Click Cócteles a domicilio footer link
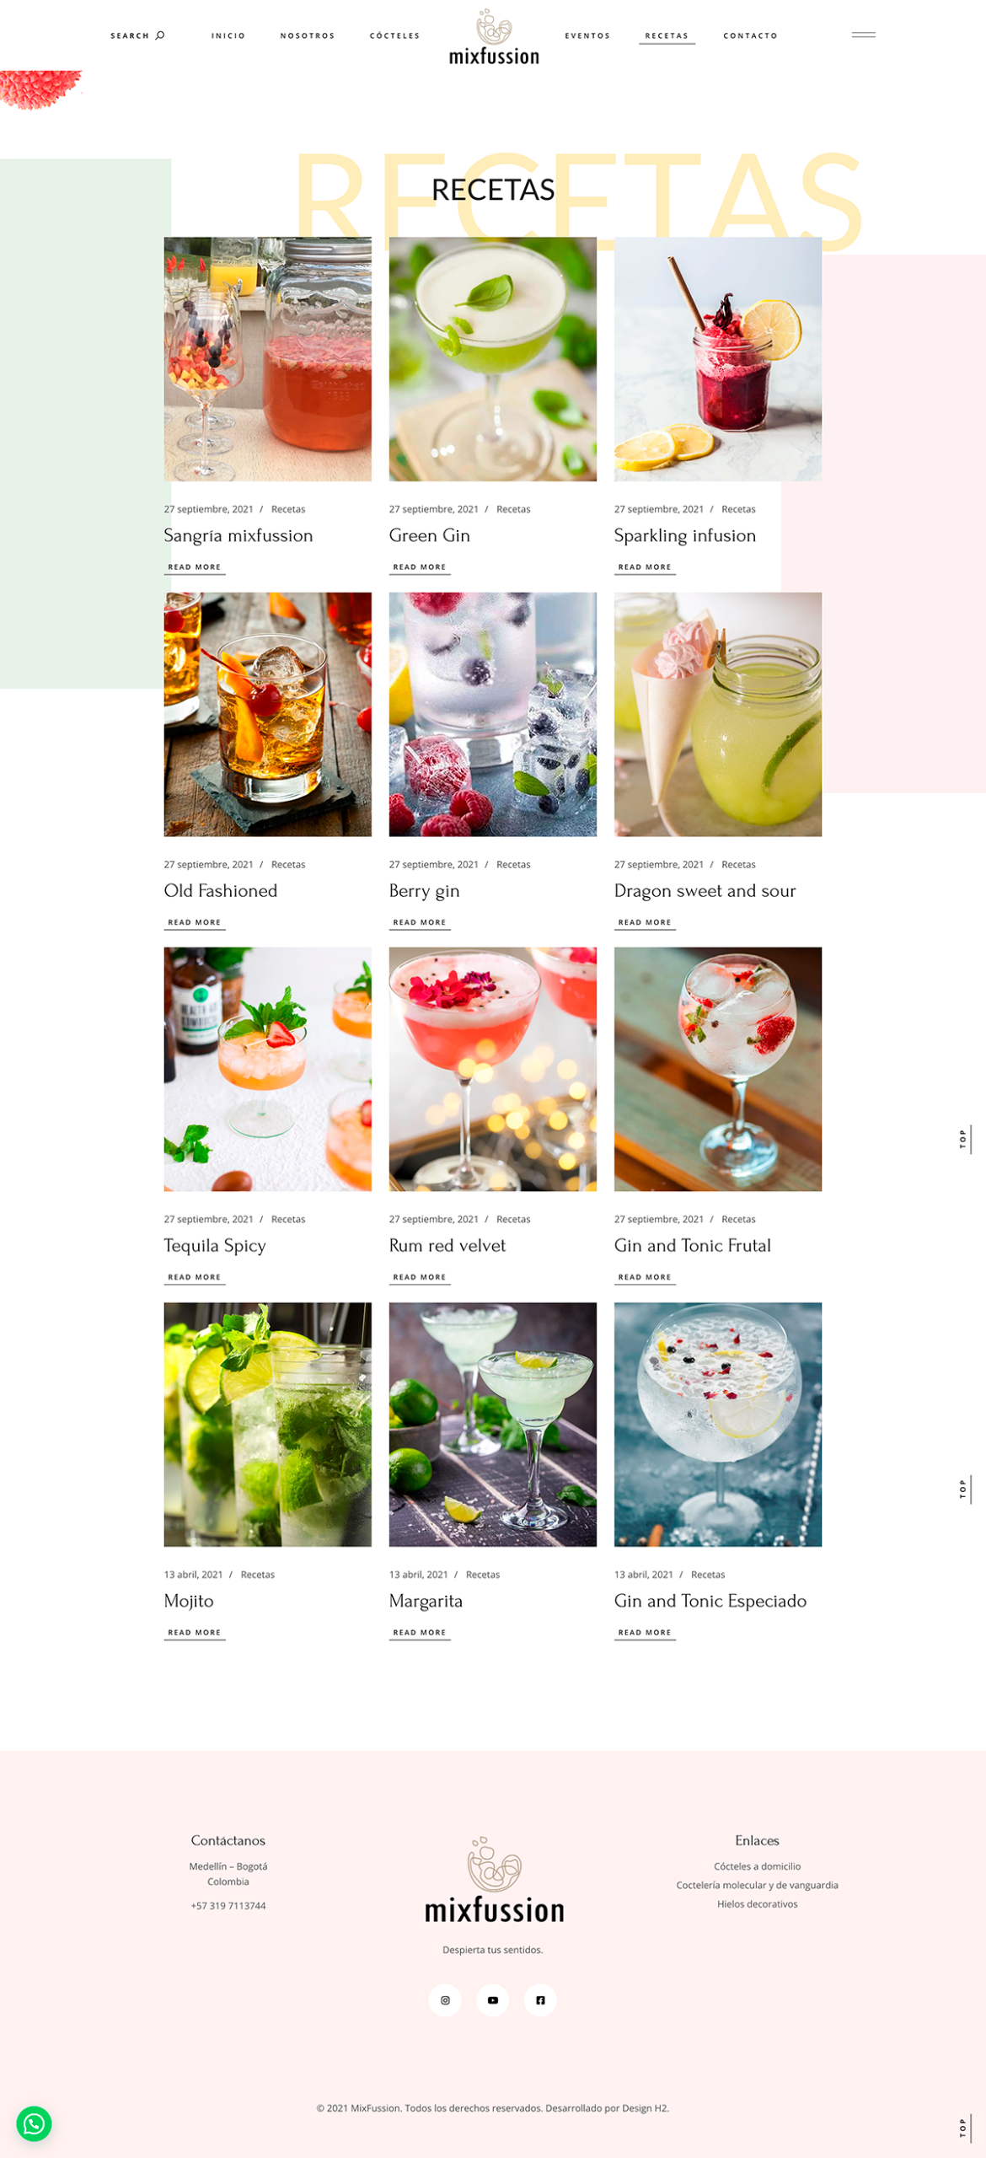 pos(757,1866)
